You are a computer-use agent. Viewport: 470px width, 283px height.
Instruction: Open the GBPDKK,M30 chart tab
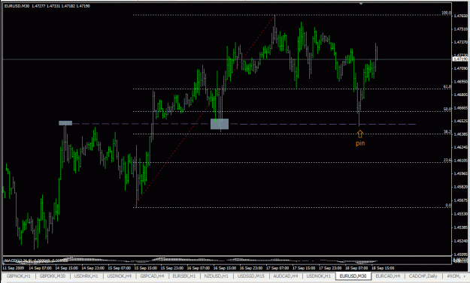tap(53, 276)
